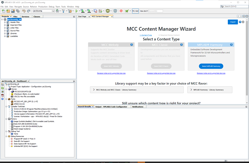Click the Content Manager vertical scrollbar
This screenshot has width=249, height=163.
point(247,58)
